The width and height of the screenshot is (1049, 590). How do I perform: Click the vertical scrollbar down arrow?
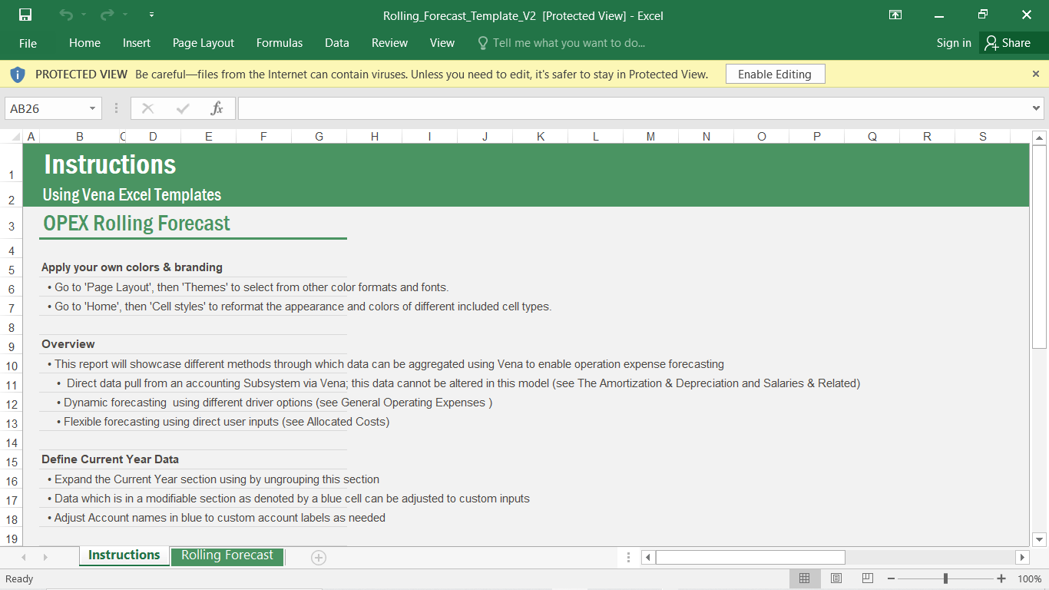point(1039,539)
